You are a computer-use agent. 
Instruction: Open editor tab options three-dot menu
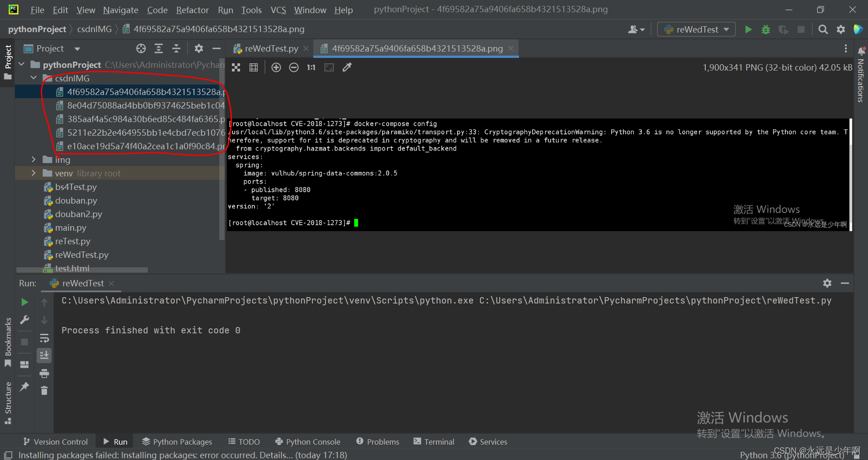(845, 48)
